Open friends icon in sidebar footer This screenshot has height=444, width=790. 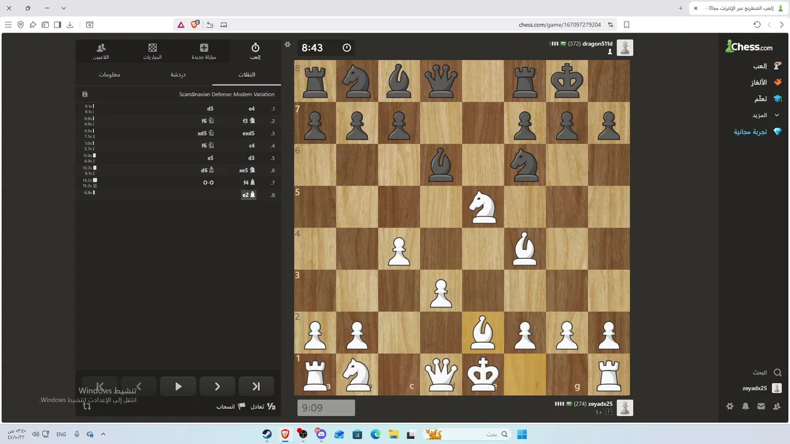tap(776, 406)
